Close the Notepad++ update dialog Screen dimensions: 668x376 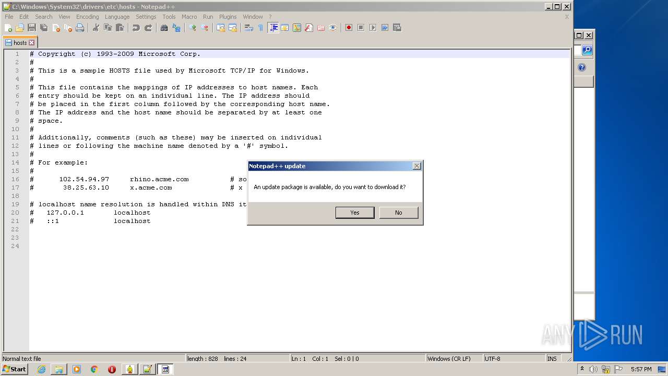coord(416,166)
